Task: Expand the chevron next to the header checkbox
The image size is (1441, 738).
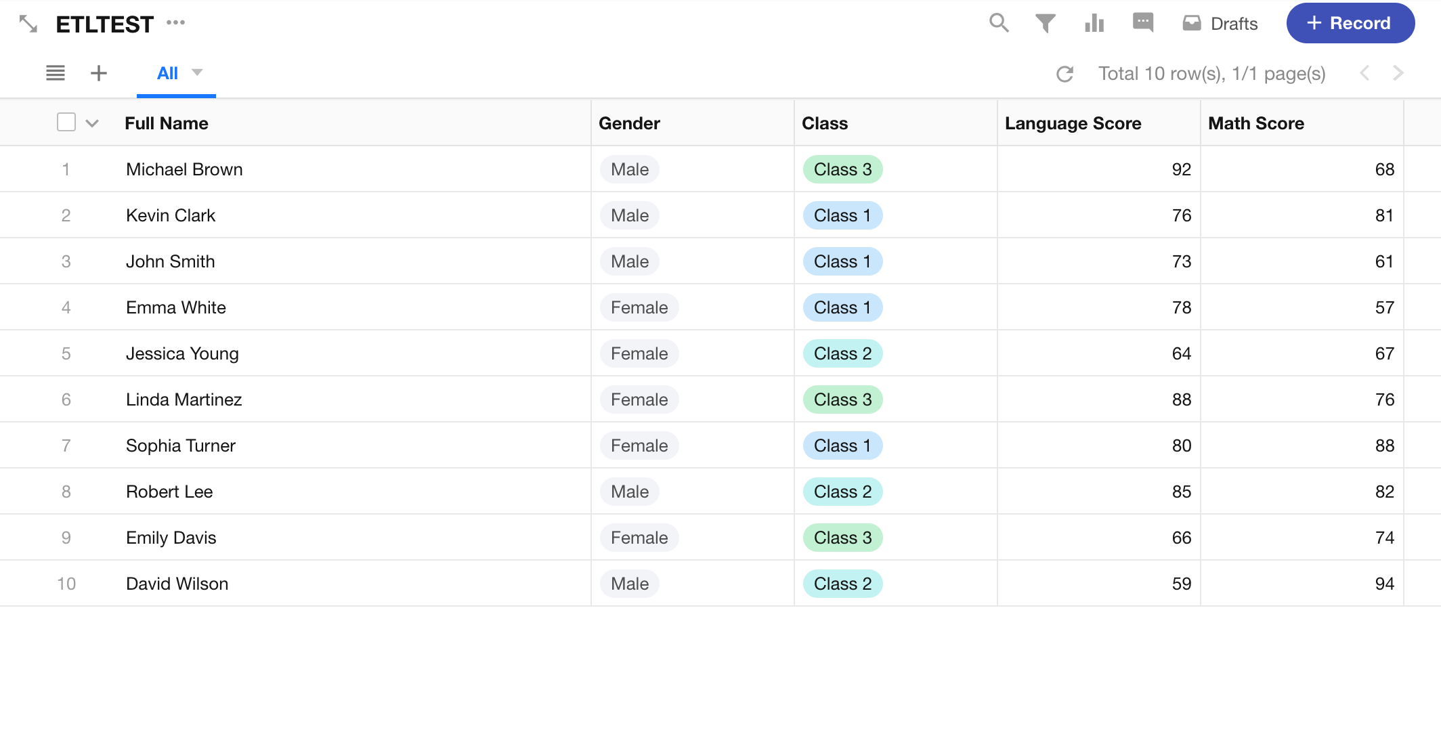Action: [x=92, y=123]
